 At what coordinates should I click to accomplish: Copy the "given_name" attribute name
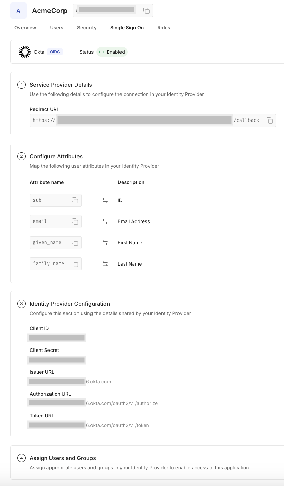[75, 243]
